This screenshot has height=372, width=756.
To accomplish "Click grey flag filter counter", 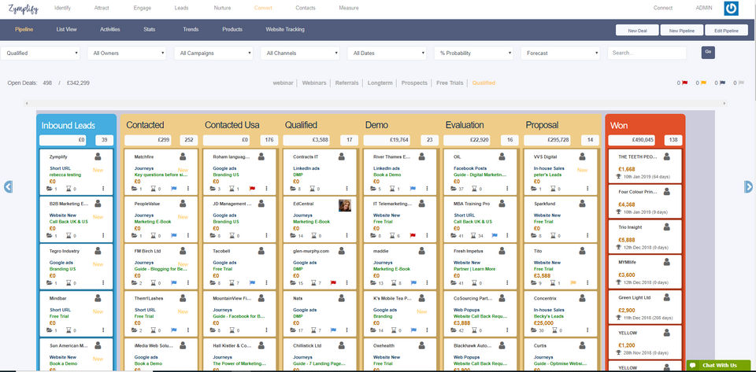I will [739, 83].
